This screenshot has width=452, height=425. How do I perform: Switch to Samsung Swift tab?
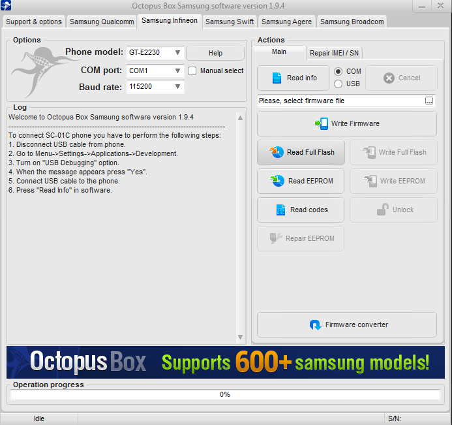click(x=230, y=22)
